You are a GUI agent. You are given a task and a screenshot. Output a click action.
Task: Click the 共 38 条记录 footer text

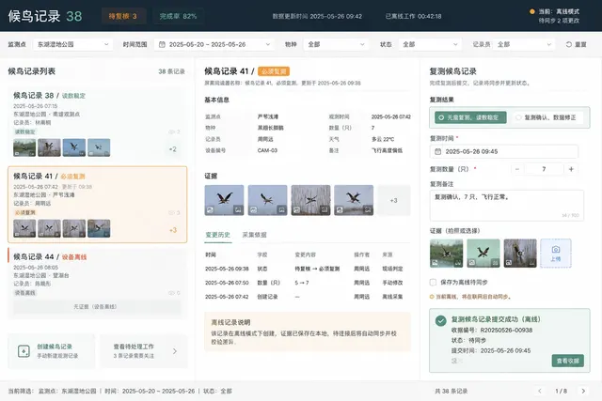pyautogui.click(x=451, y=391)
